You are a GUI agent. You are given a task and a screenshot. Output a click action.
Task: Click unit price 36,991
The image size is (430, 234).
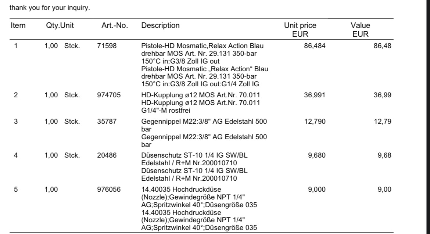coord(315,95)
